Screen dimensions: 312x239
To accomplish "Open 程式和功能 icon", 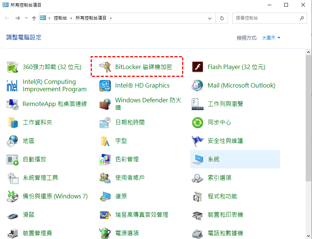I will 197,196.
